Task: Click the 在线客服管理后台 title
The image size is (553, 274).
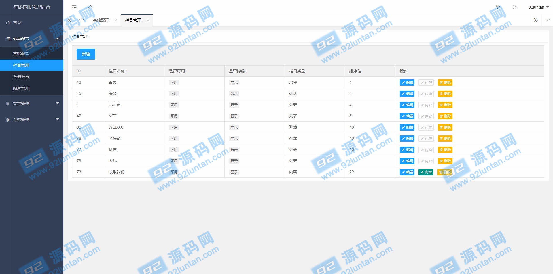Action: coord(32,7)
